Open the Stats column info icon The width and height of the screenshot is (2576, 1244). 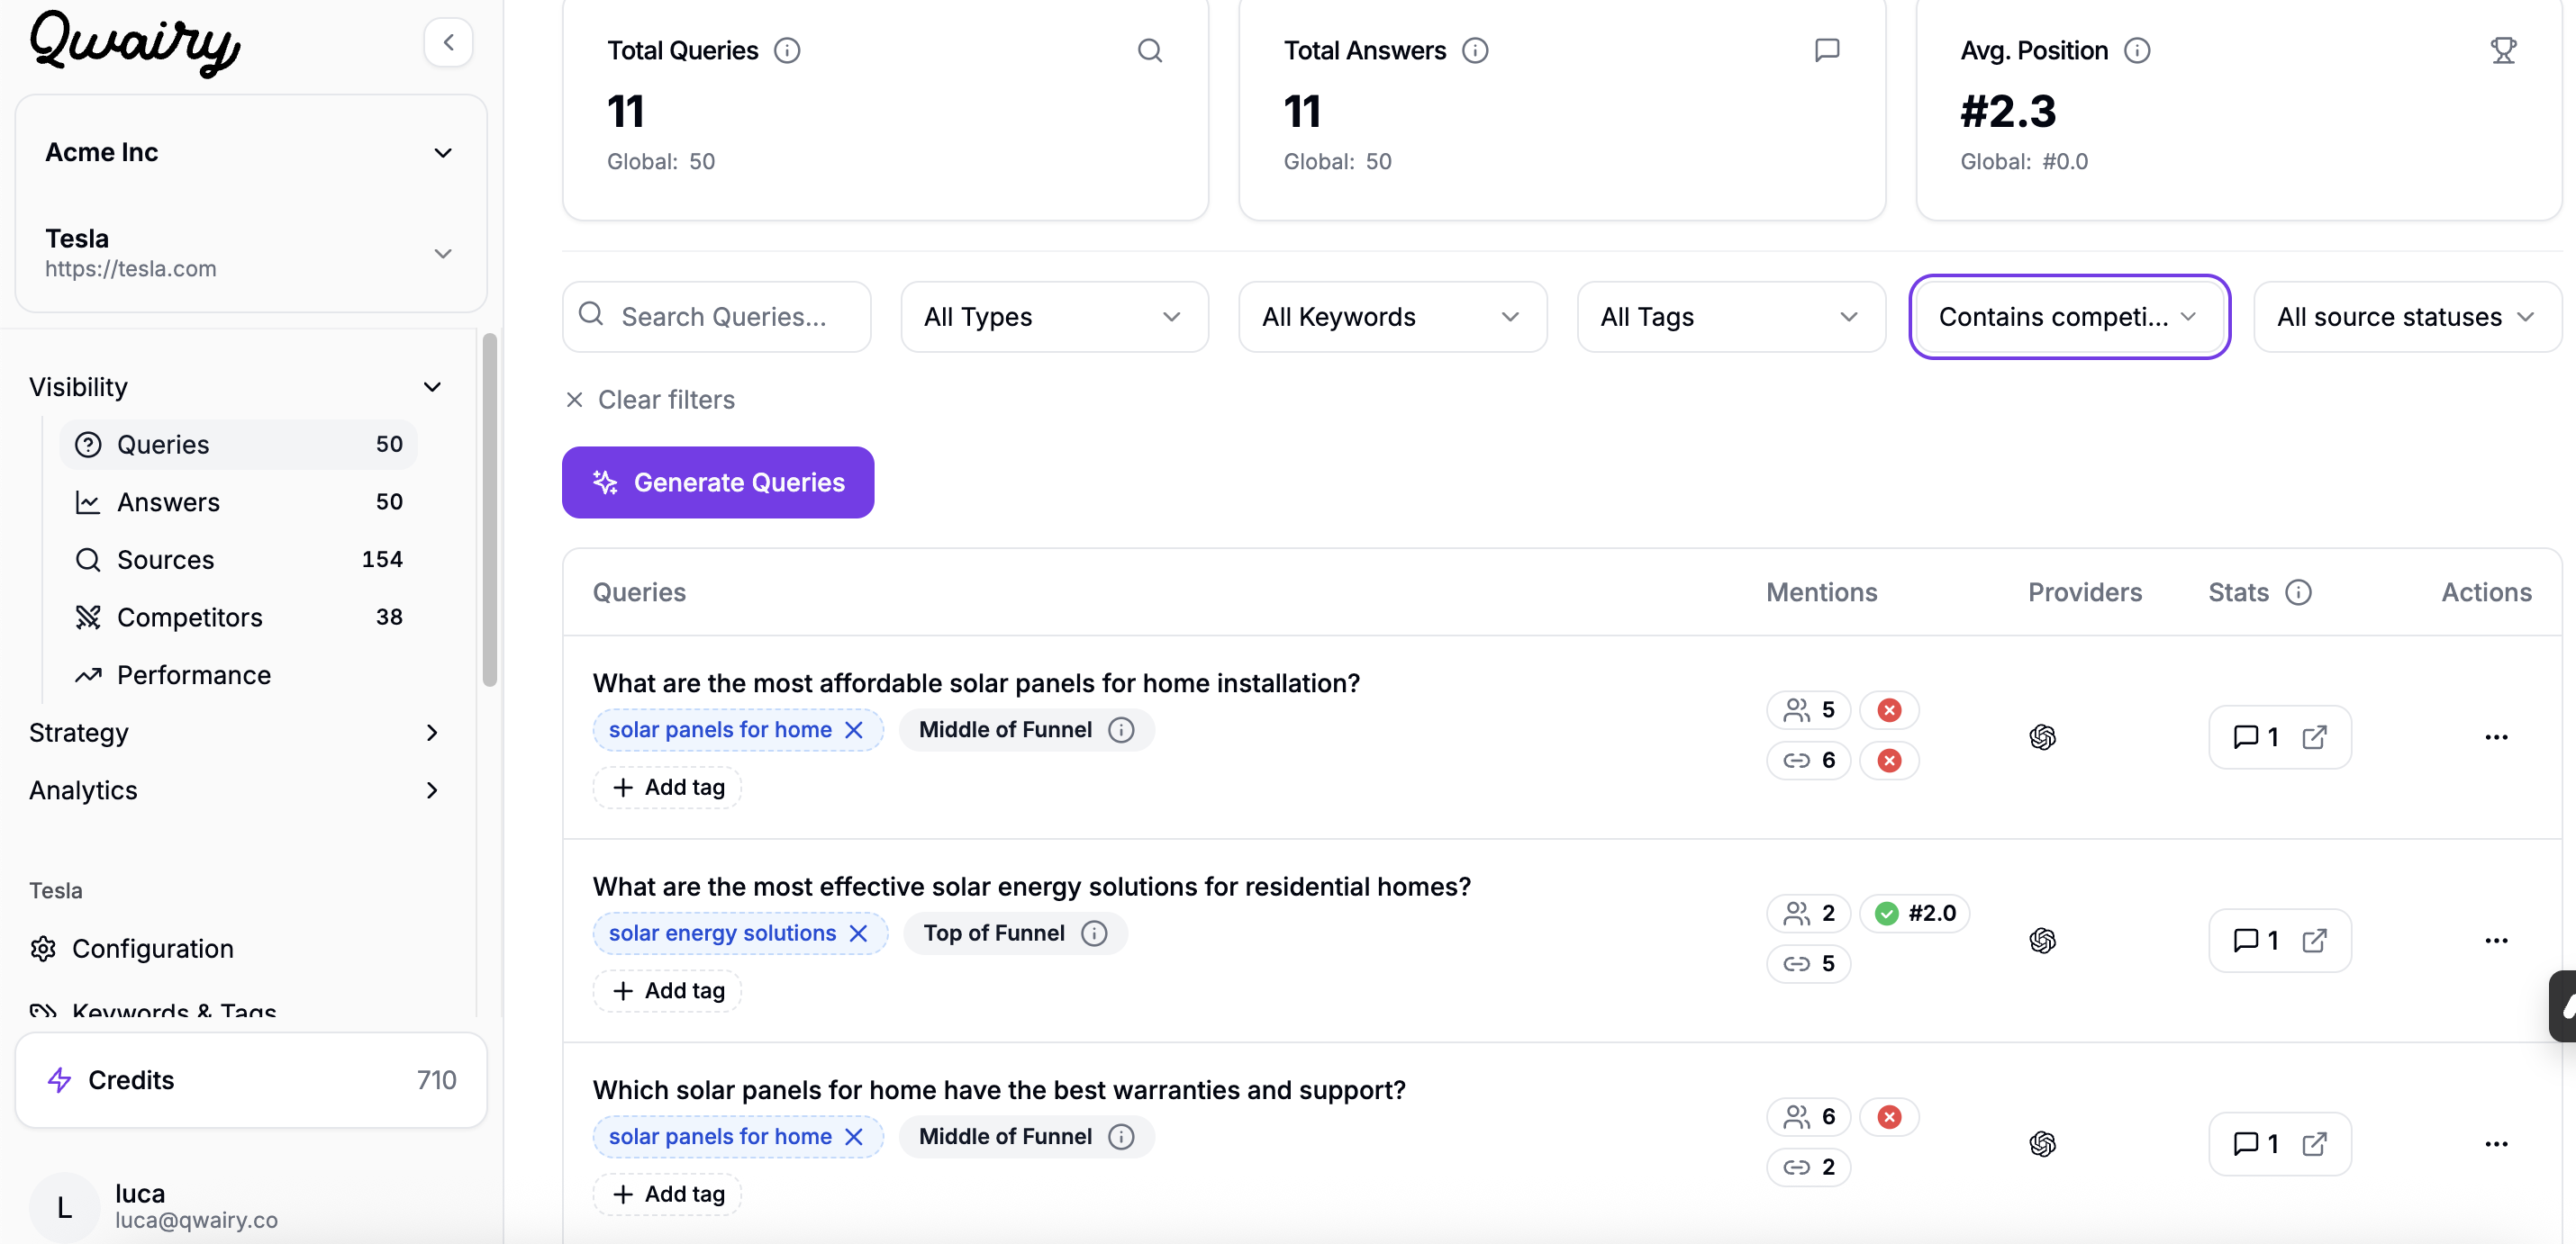coord(2298,592)
